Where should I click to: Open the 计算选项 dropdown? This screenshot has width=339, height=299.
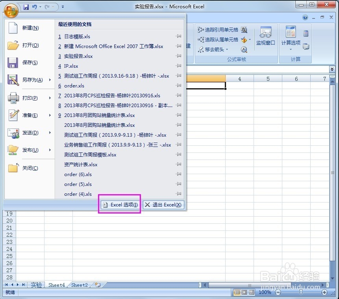[x=291, y=38]
